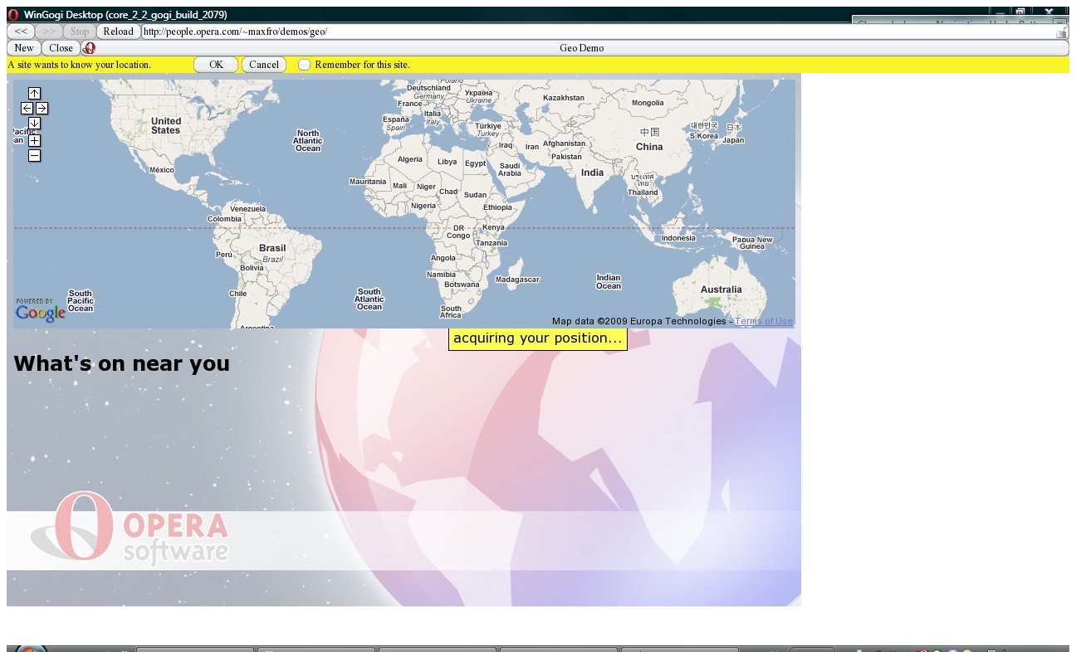This screenshot has height=652, width=1076.
Task: Close the current tab using Close button
Action: [61, 48]
